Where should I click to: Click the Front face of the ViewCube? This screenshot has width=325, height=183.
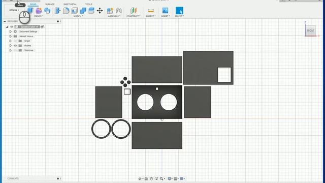click(x=310, y=30)
